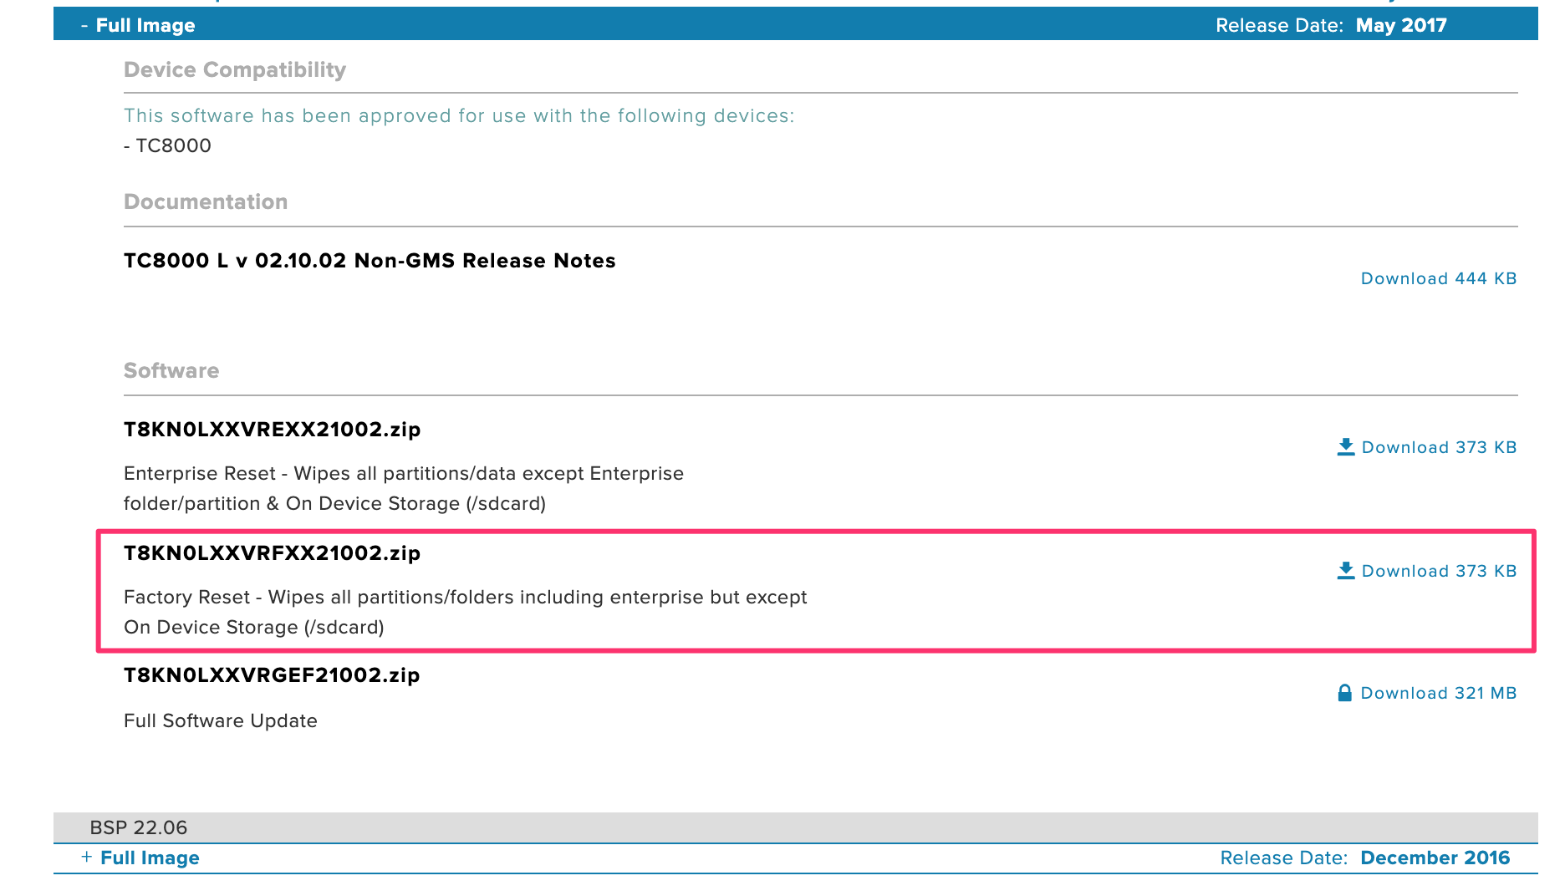Click the TC8000 device entry
The image size is (1565, 896).
point(173,145)
